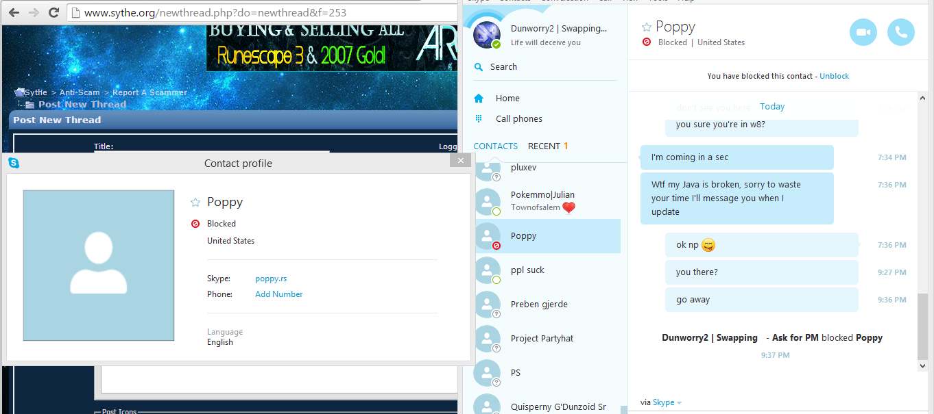
Task: Open the Call phones dial pad icon
Action: coord(479,119)
